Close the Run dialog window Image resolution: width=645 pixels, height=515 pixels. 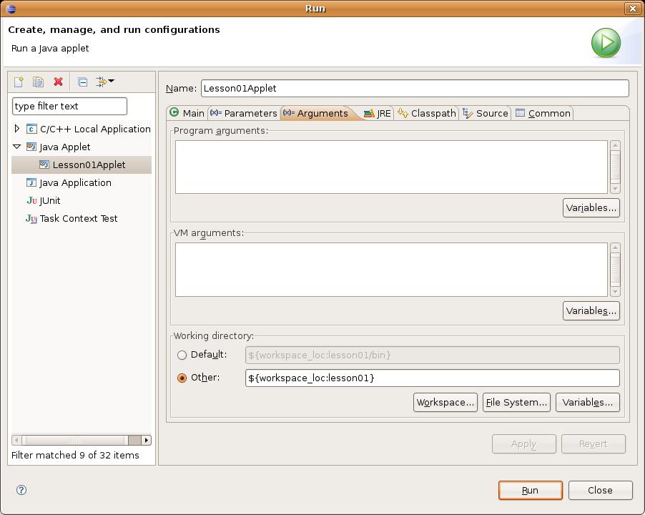(633, 9)
